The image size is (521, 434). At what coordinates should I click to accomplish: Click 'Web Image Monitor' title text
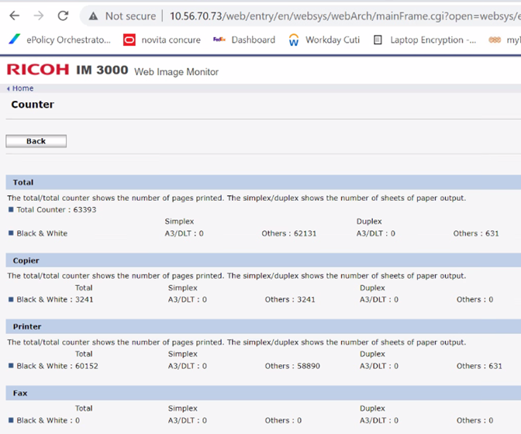point(177,72)
